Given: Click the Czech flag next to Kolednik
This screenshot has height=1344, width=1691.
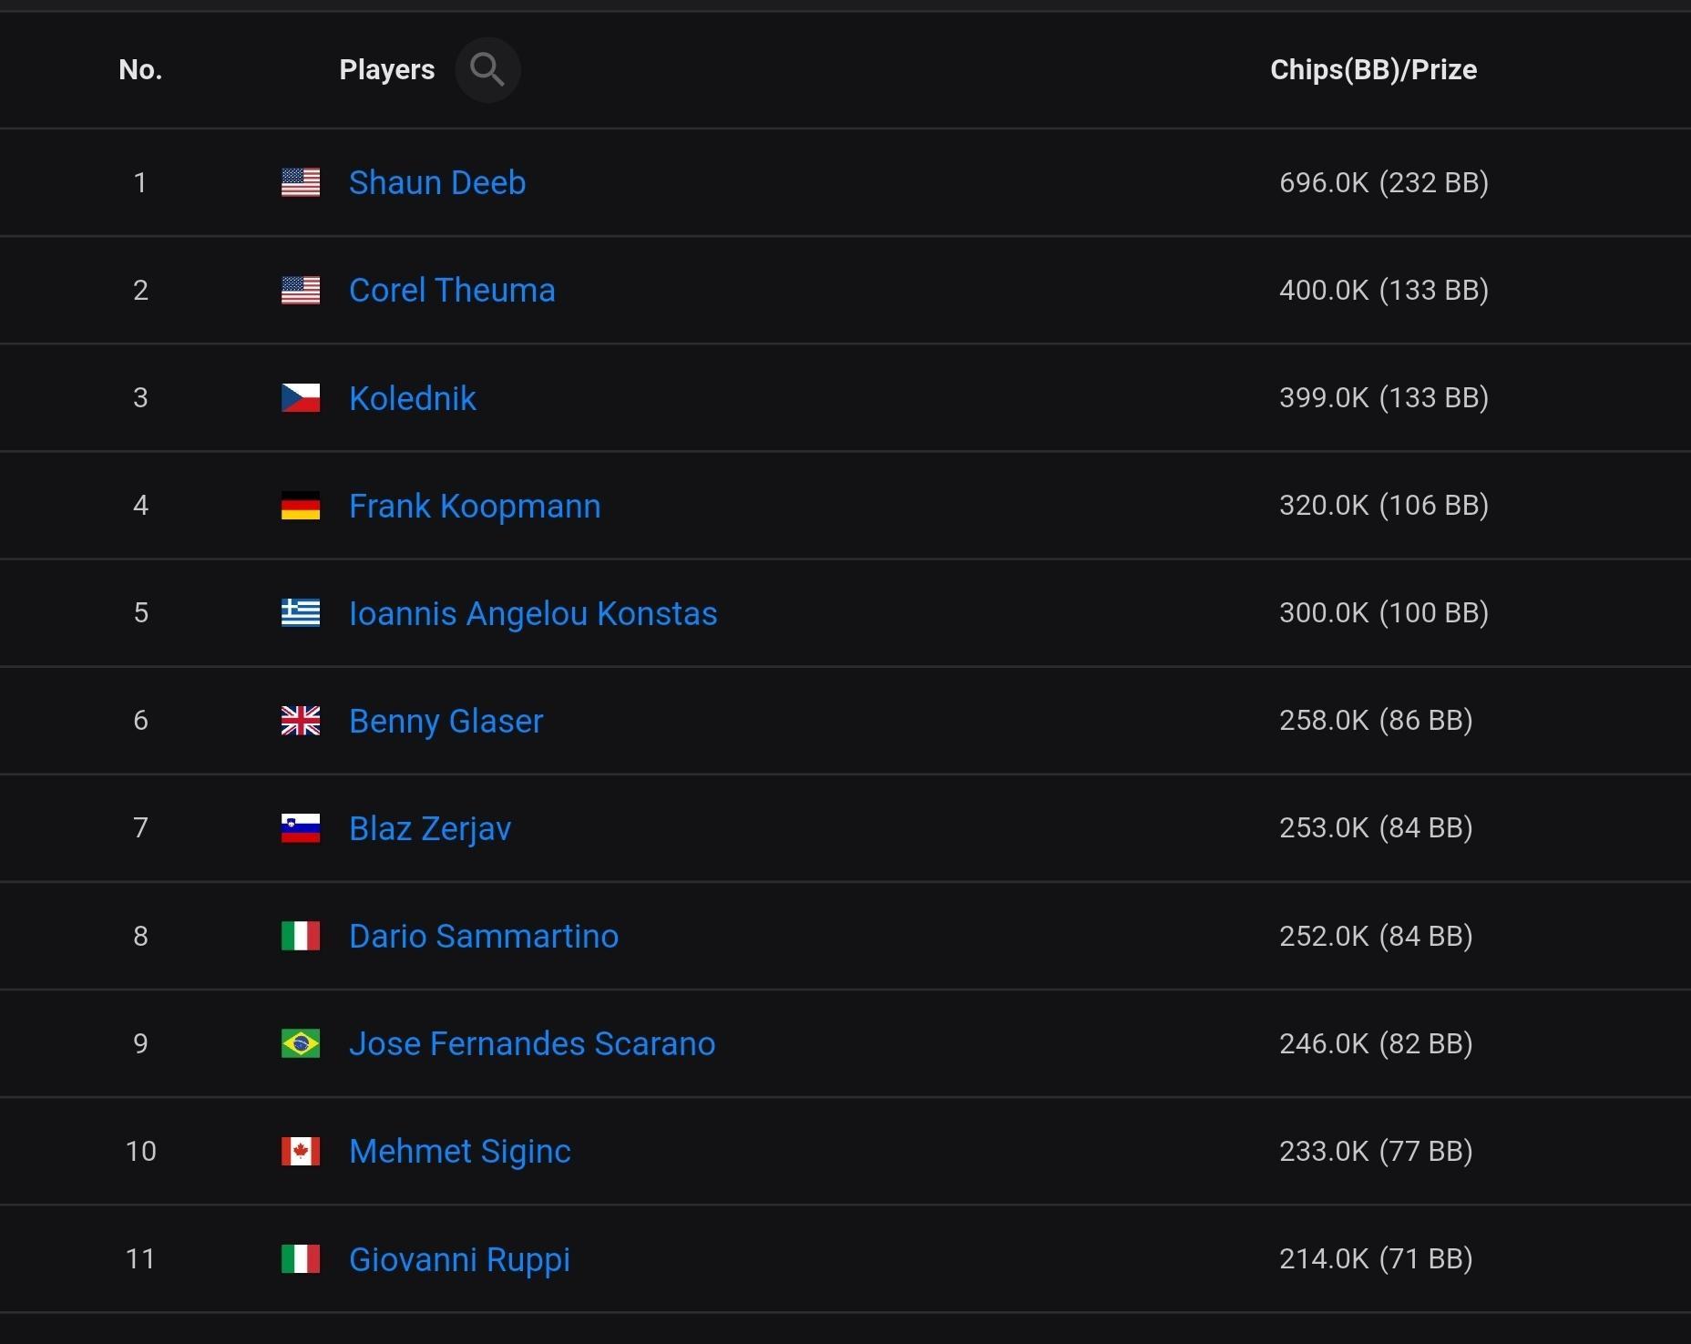Looking at the screenshot, I should click(x=301, y=398).
